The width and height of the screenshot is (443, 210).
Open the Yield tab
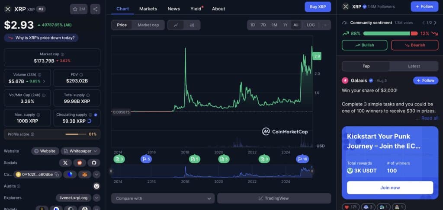click(196, 9)
